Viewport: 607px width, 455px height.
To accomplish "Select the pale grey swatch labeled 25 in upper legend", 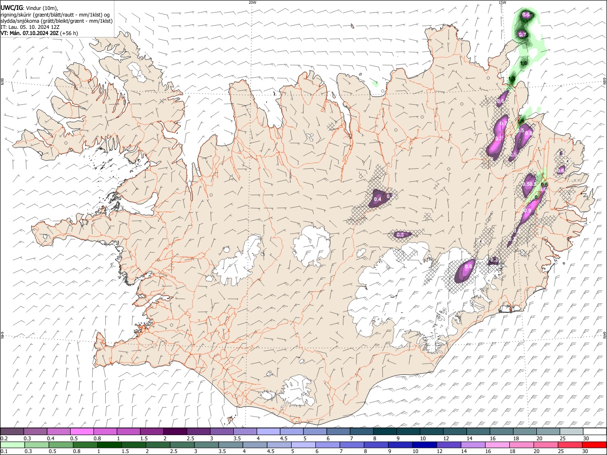I will tap(571, 431).
